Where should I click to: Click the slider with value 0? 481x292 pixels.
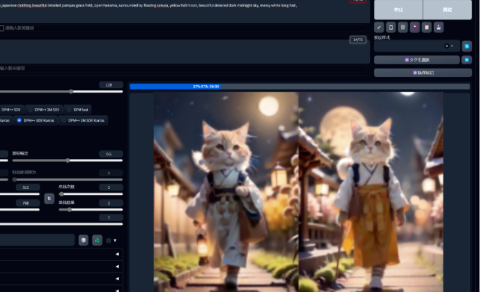click(x=67, y=179)
